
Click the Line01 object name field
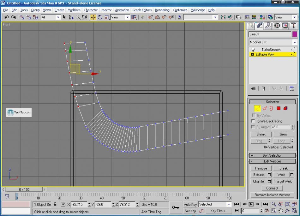tap(270, 34)
